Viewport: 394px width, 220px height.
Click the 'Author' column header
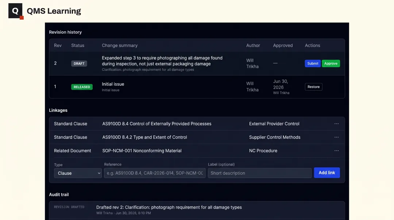[253, 46]
